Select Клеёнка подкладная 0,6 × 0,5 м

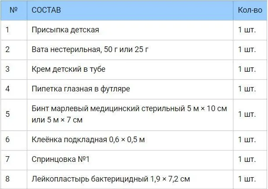(x=88, y=140)
